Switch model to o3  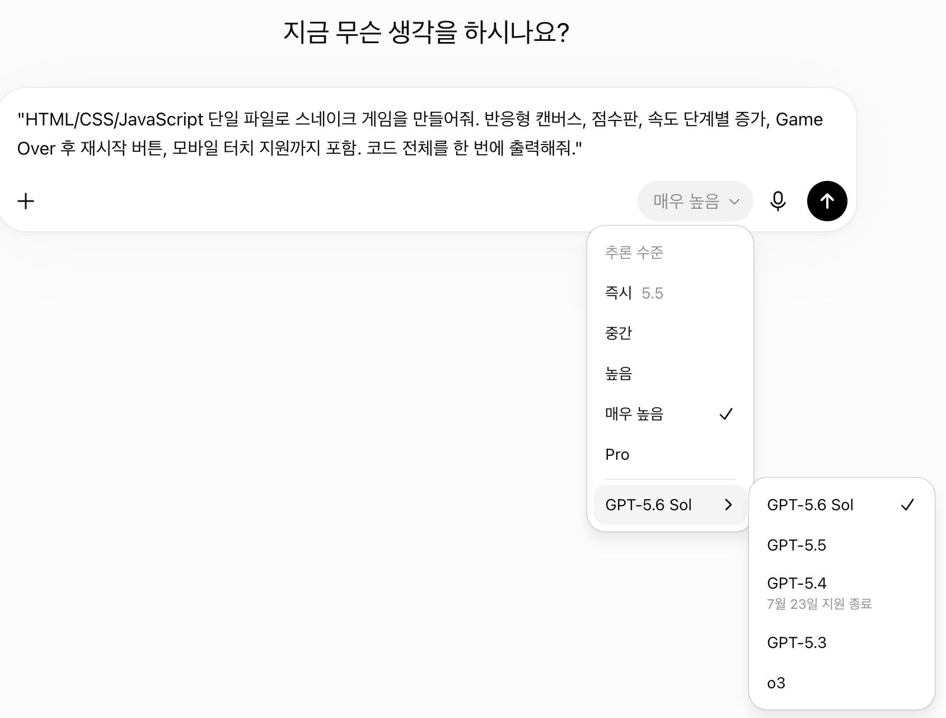coord(841,683)
